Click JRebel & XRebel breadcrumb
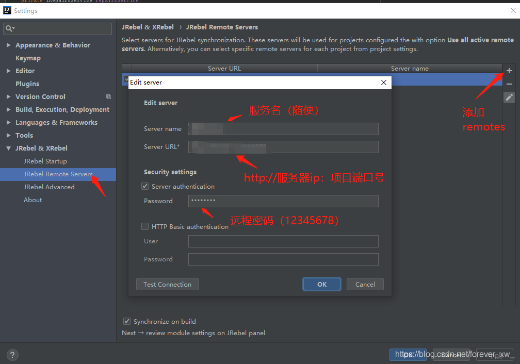The image size is (520, 364). coord(148,27)
